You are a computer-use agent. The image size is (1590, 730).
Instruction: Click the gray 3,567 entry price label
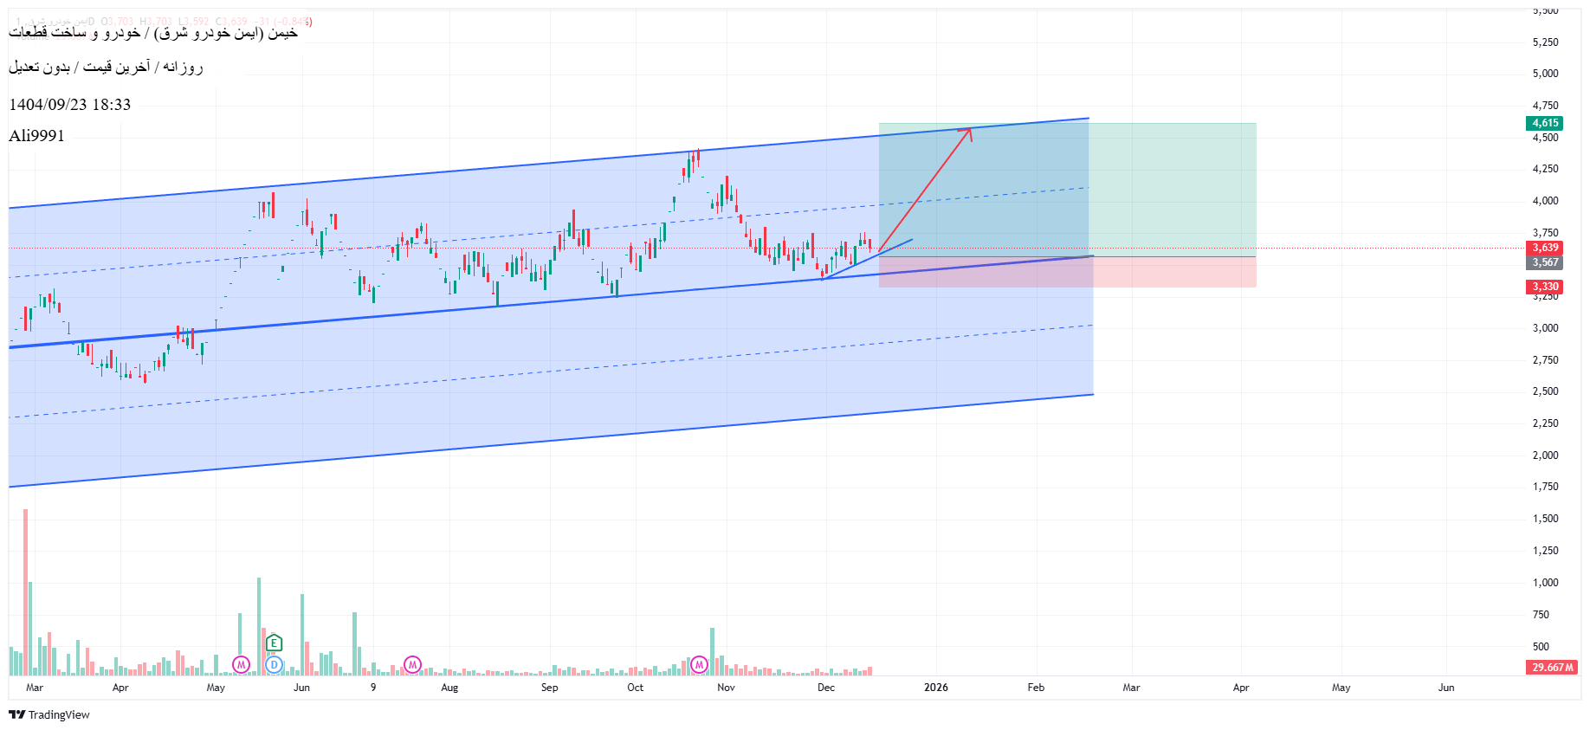pos(1545,262)
